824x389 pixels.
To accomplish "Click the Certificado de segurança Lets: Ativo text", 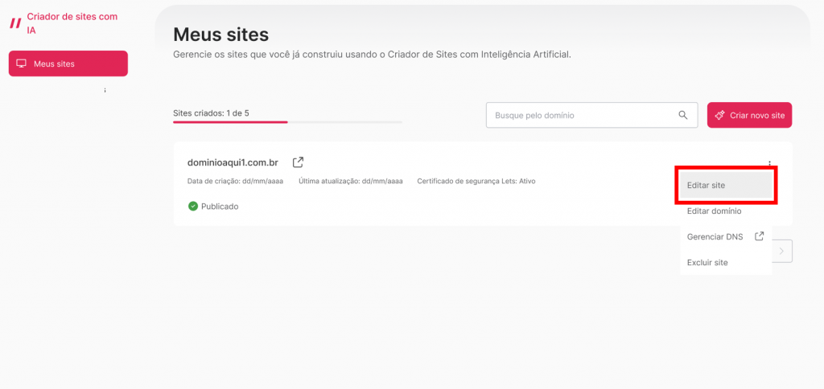I will click(x=476, y=181).
